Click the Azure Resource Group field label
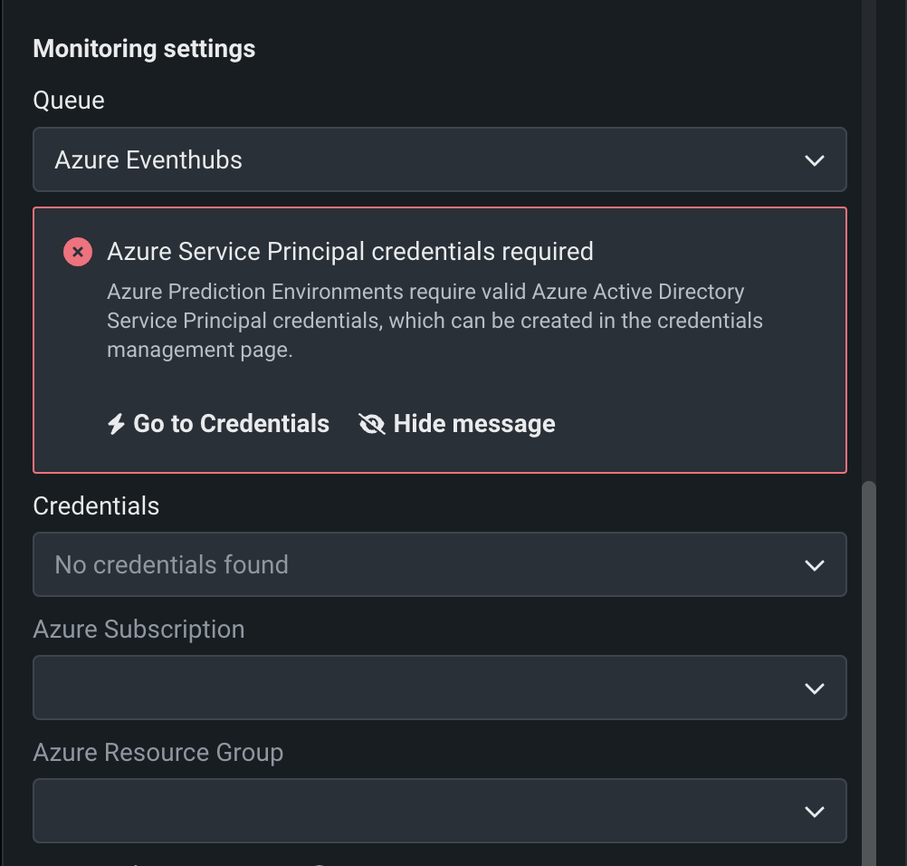Screen dimensions: 907x866 point(158,753)
